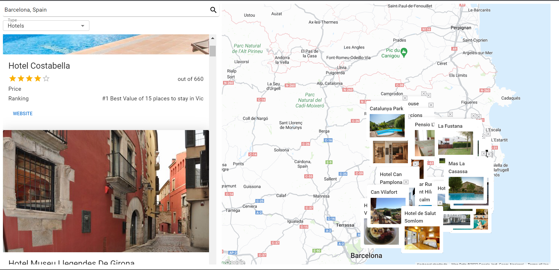Select the third rating star of Hotel Costabella
The width and height of the screenshot is (559, 270).
29,79
